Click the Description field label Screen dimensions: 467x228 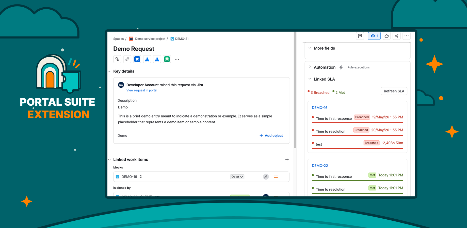pos(127,101)
